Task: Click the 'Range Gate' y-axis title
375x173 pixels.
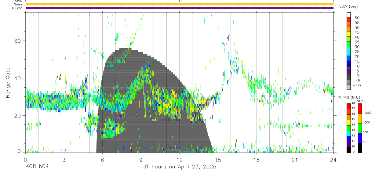Action: tap(8, 82)
